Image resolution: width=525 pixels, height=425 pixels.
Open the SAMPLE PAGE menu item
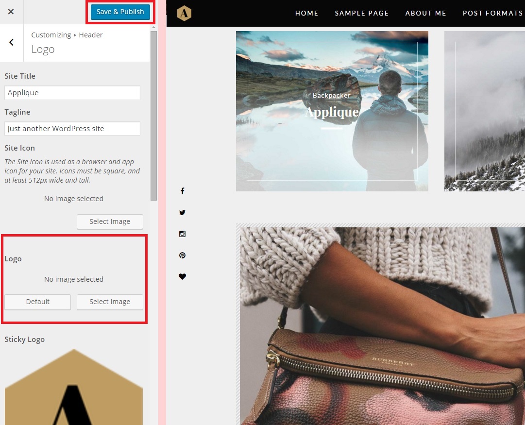click(x=362, y=13)
